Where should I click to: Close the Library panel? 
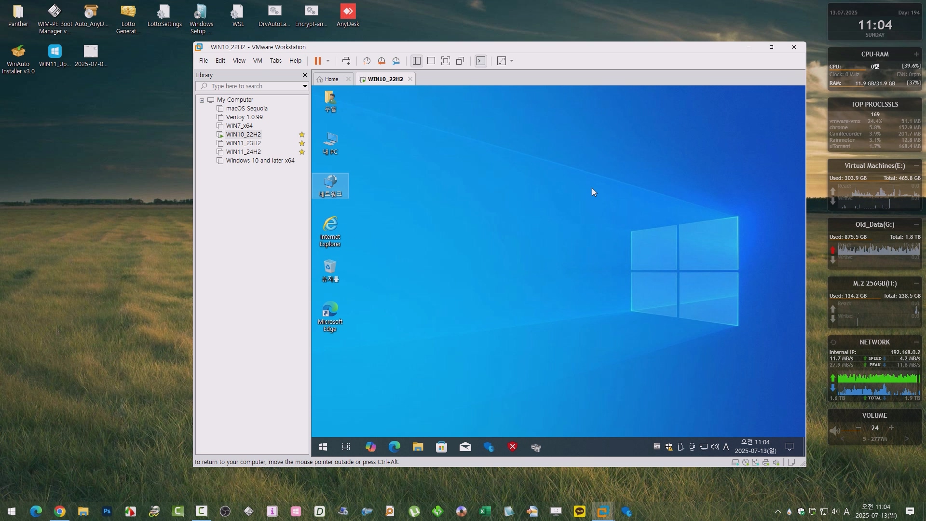305,75
